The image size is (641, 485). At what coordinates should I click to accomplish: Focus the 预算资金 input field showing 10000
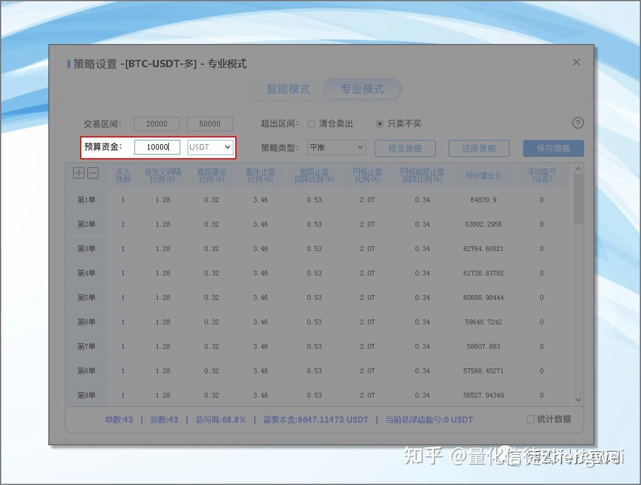point(157,147)
